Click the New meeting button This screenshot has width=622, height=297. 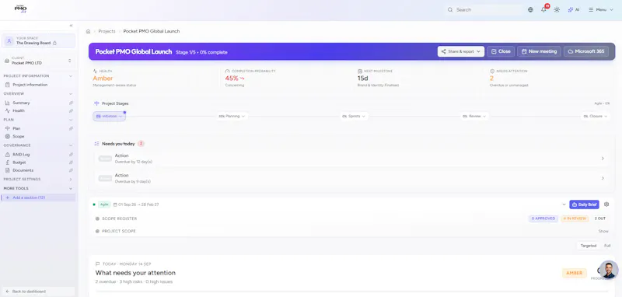(539, 51)
